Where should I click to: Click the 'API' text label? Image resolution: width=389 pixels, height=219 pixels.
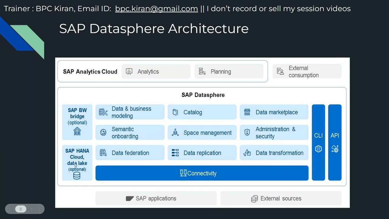[x=335, y=136]
